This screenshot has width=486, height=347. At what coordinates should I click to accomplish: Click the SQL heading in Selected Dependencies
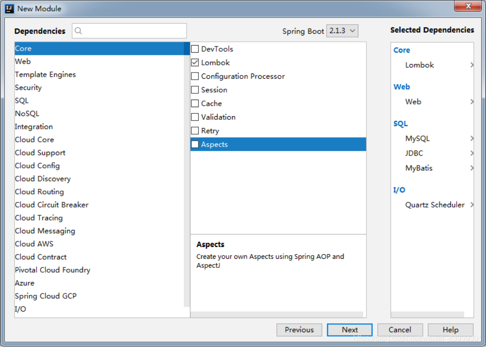(x=401, y=124)
